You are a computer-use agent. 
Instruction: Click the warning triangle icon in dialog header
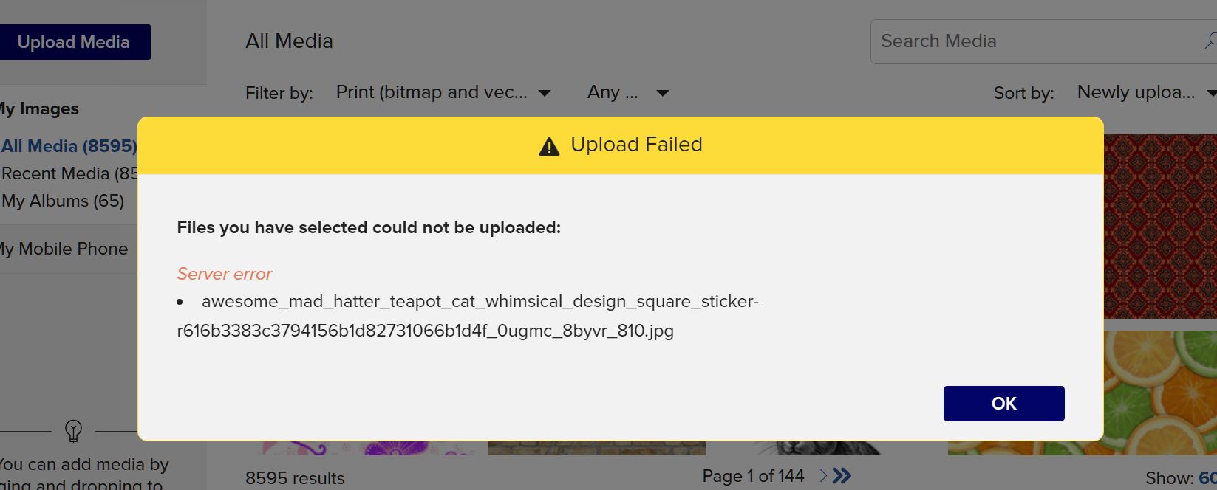549,146
